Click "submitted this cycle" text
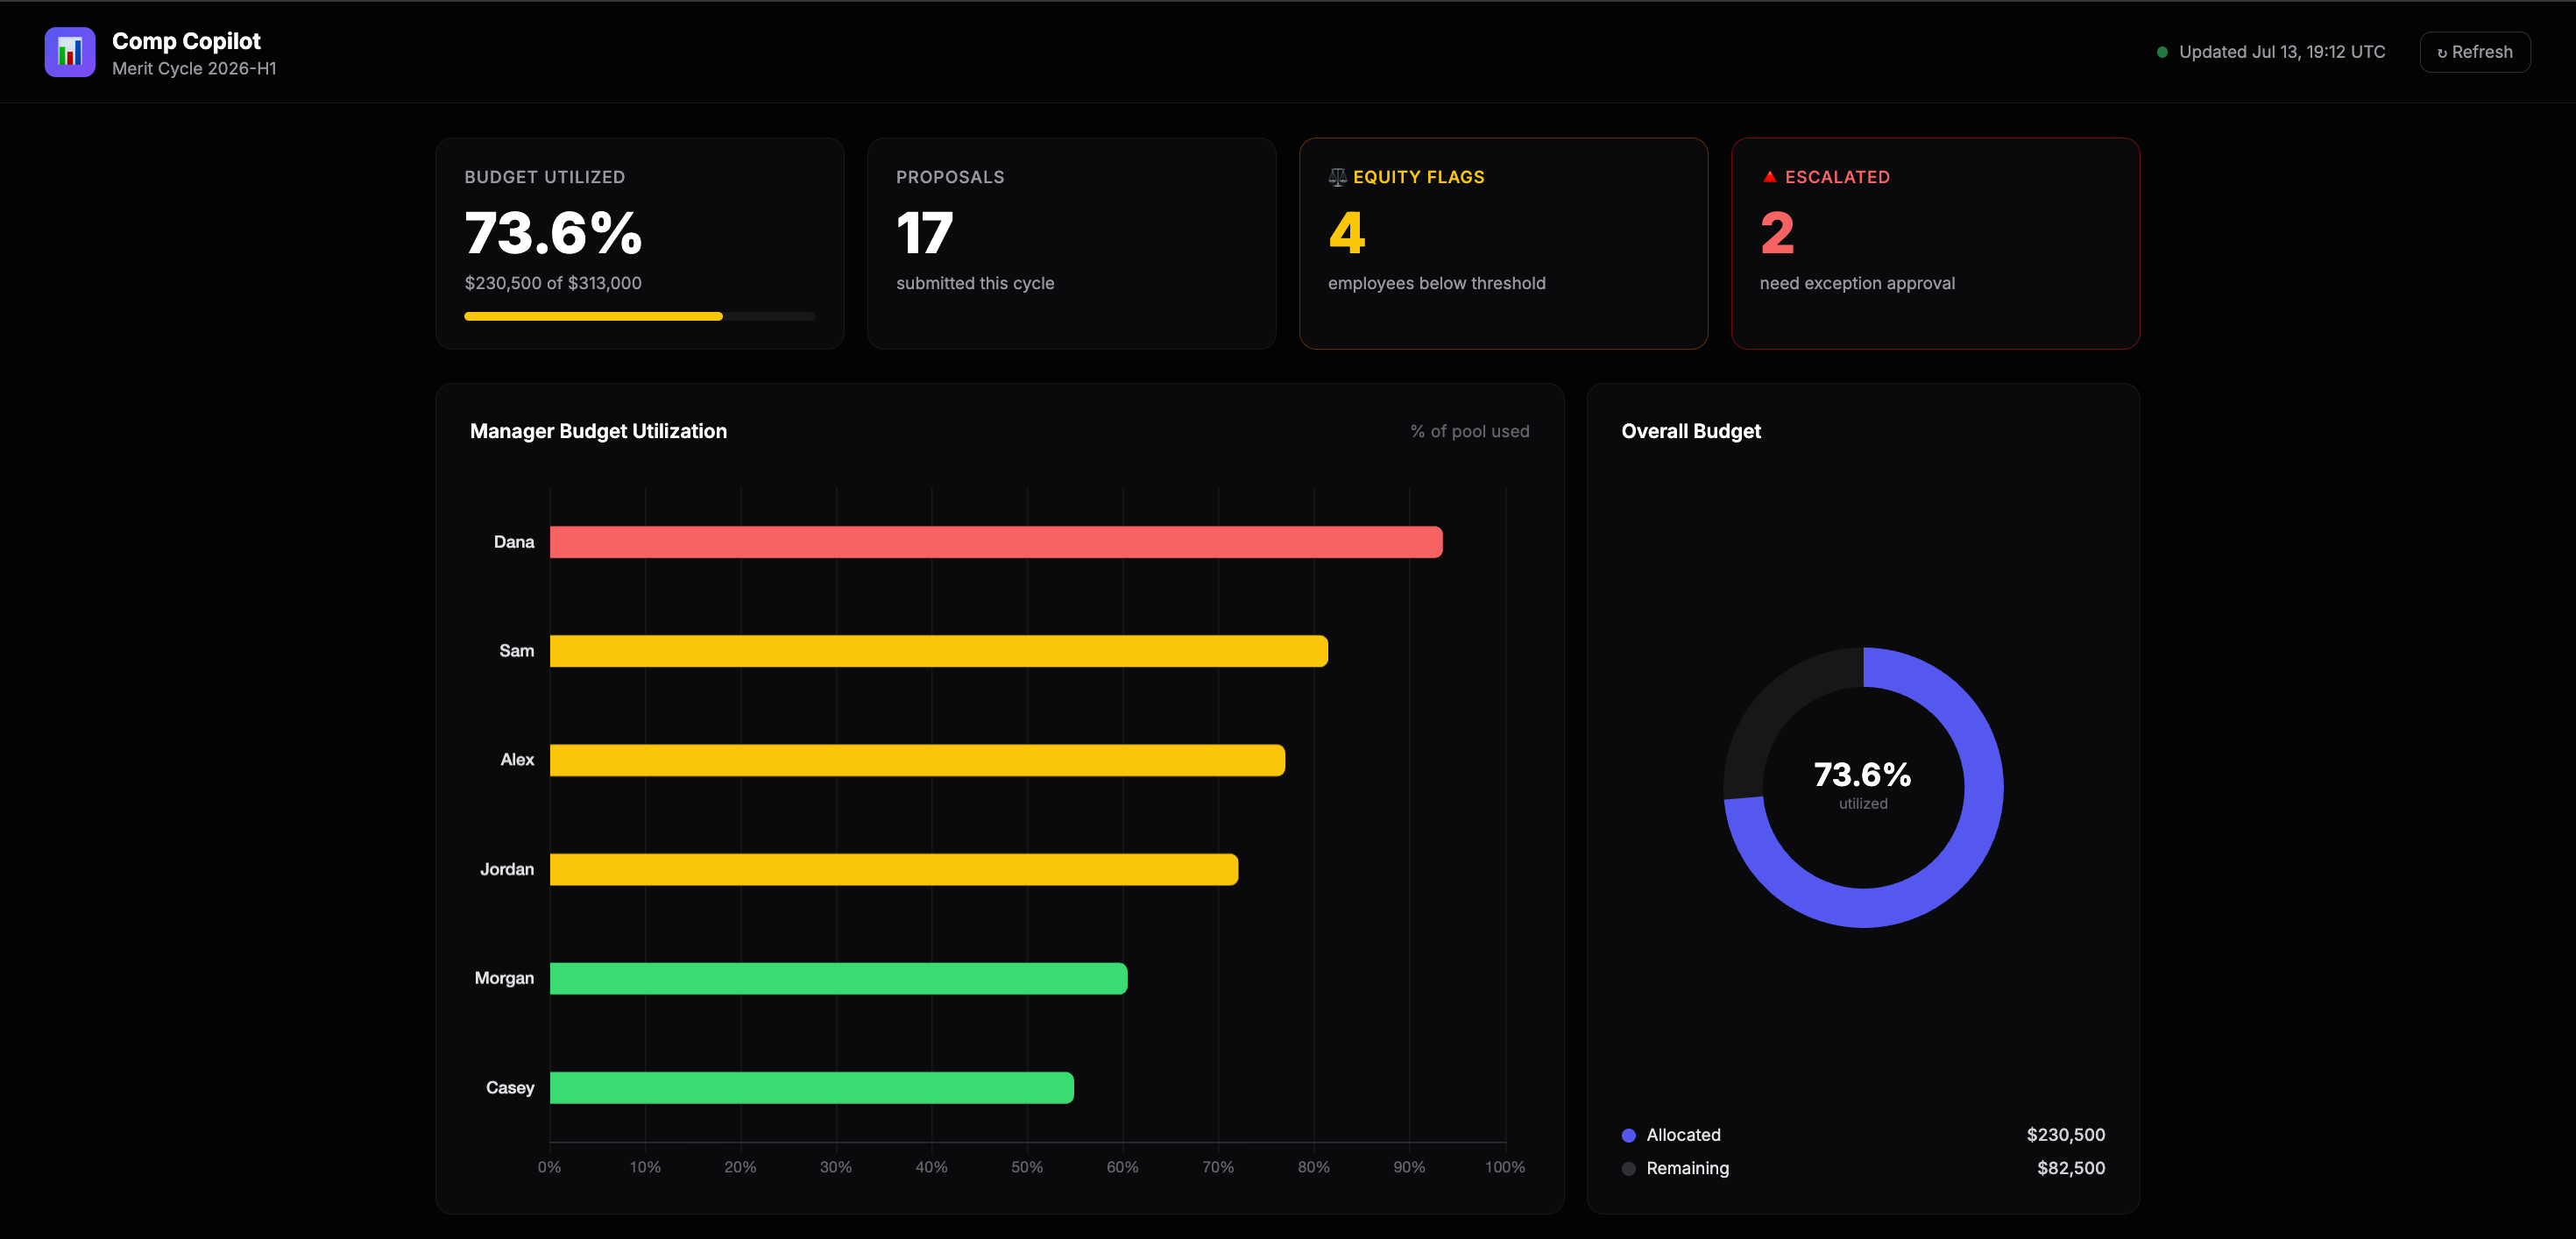 point(975,283)
